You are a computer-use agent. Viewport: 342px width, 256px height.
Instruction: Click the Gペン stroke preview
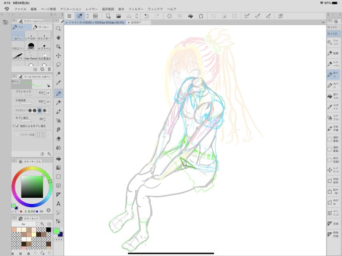tap(32, 84)
